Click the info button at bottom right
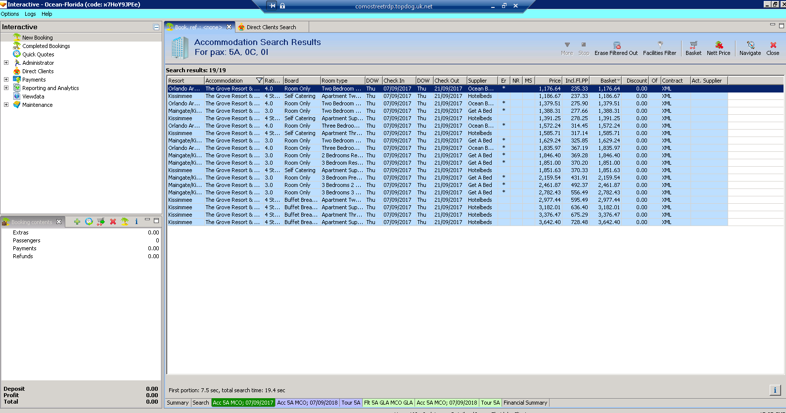This screenshot has width=786, height=413. [775, 390]
